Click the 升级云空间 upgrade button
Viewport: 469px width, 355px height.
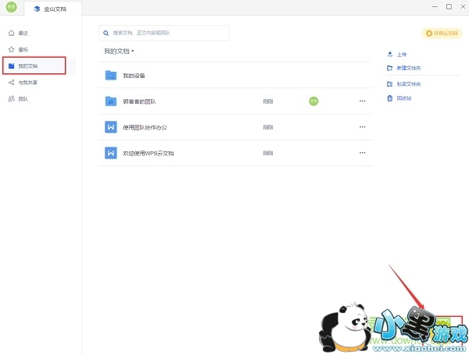(x=442, y=33)
